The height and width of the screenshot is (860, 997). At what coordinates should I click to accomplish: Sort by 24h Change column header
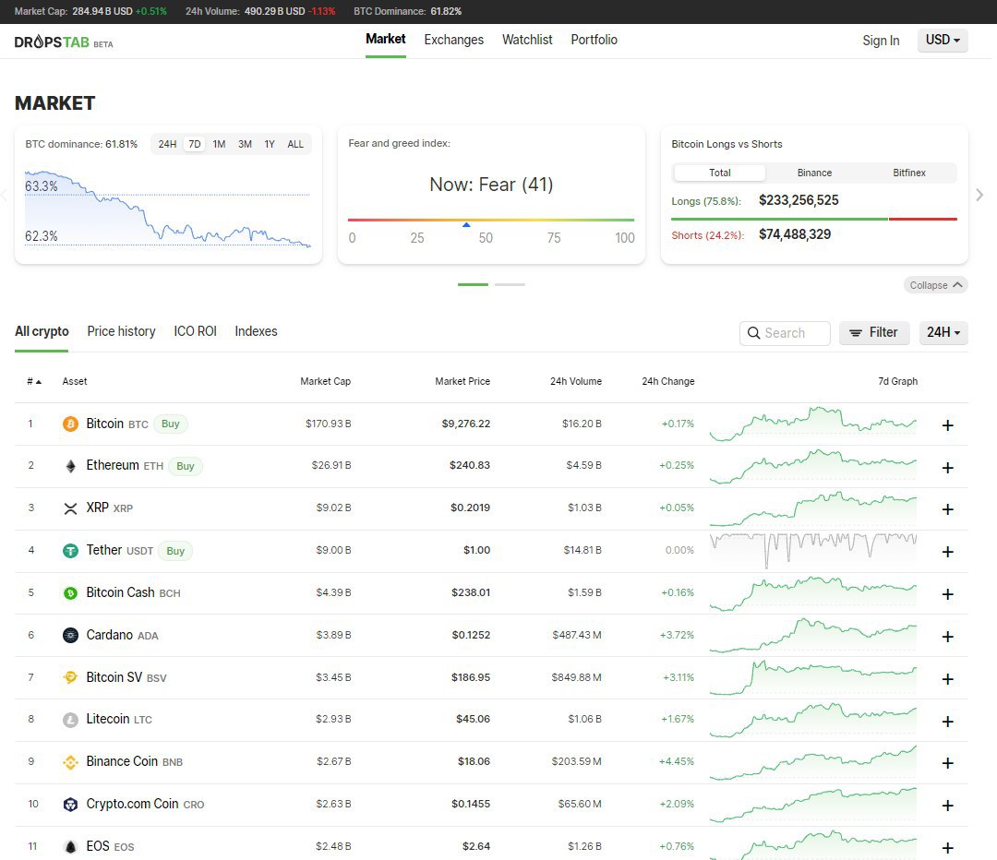(667, 381)
